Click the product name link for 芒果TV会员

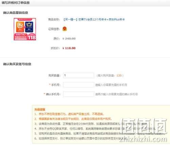[94, 19]
